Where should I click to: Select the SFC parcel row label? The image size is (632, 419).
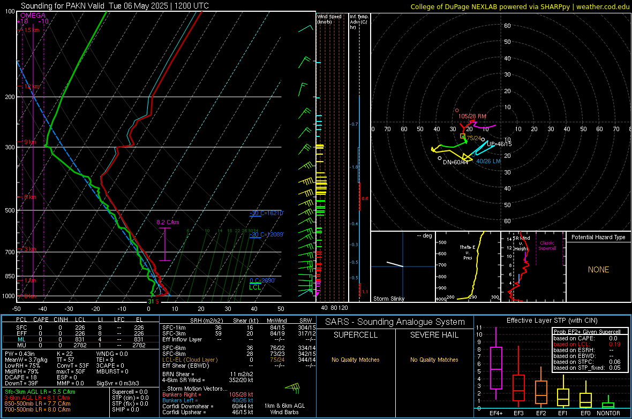click(21, 327)
